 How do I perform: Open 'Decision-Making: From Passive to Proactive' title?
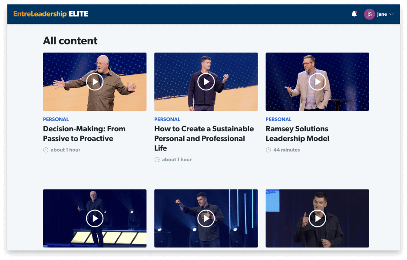(84, 133)
